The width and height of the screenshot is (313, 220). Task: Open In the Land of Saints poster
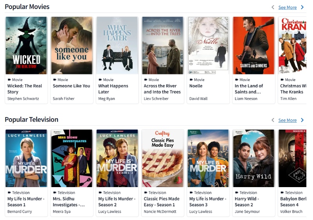(254, 45)
